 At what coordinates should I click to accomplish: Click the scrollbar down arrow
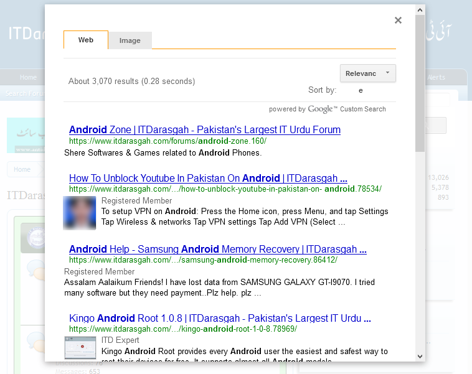420,356
